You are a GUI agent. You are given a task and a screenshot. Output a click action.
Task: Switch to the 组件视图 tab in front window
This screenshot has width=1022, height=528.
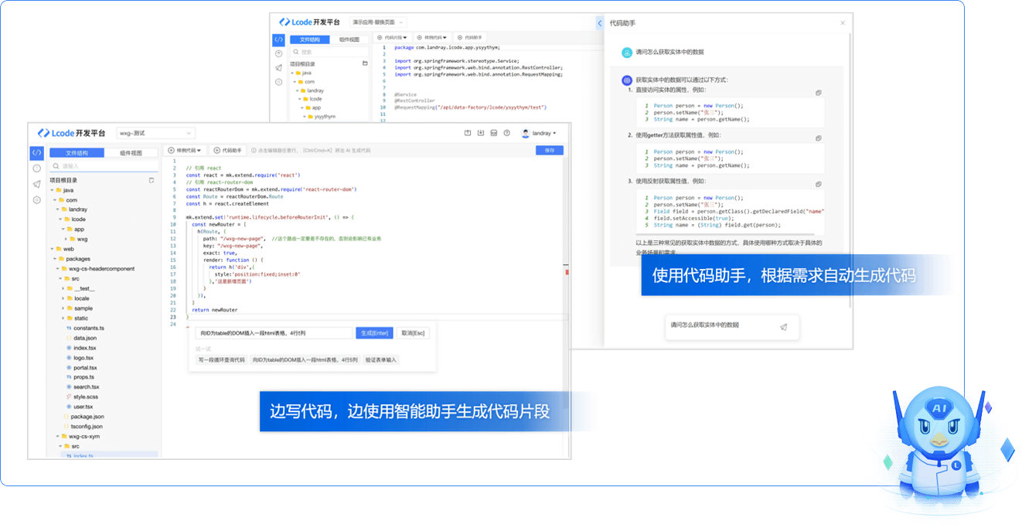tap(131, 153)
